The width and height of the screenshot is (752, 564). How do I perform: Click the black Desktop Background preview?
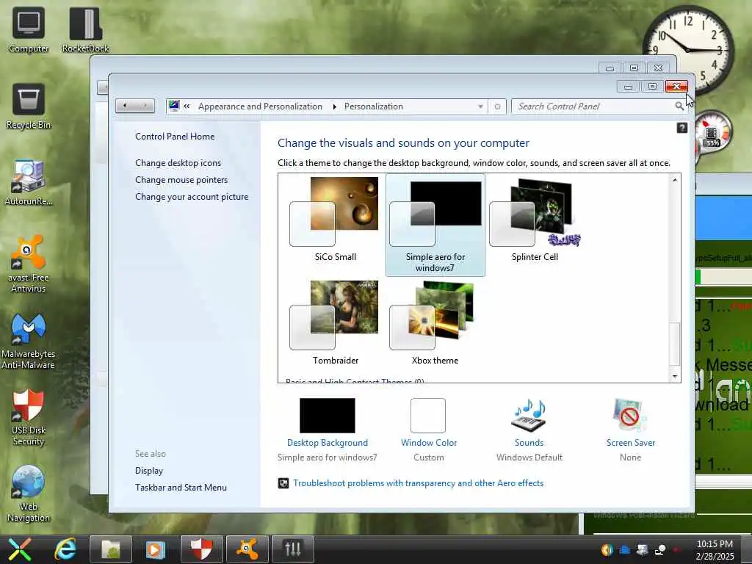[x=327, y=416]
